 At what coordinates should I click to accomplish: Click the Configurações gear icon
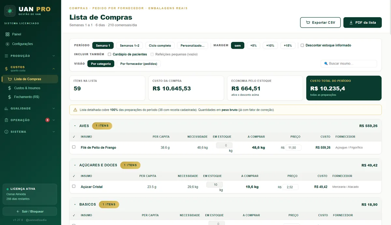7,44
